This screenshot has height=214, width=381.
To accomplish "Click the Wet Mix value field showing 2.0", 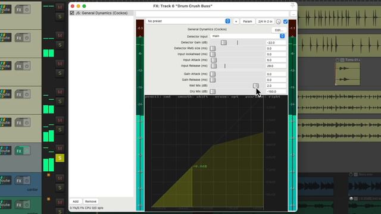I will (276, 86).
